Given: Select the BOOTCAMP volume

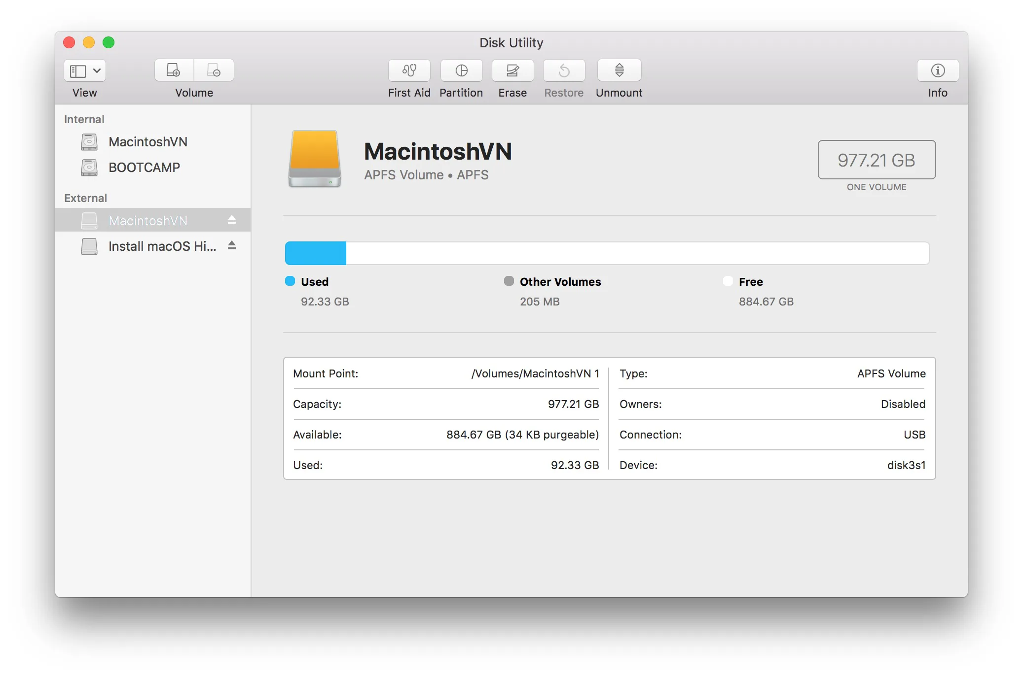Looking at the screenshot, I should [x=153, y=168].
